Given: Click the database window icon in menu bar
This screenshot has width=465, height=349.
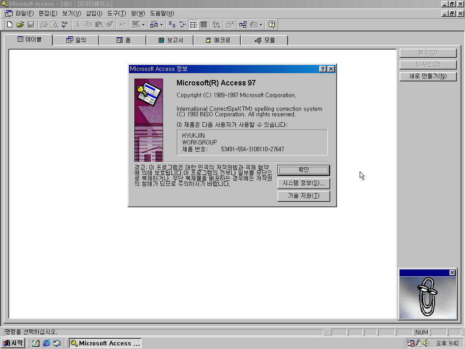Looking at the screenshot, I should pyautogui.click(x=9, y=13).
